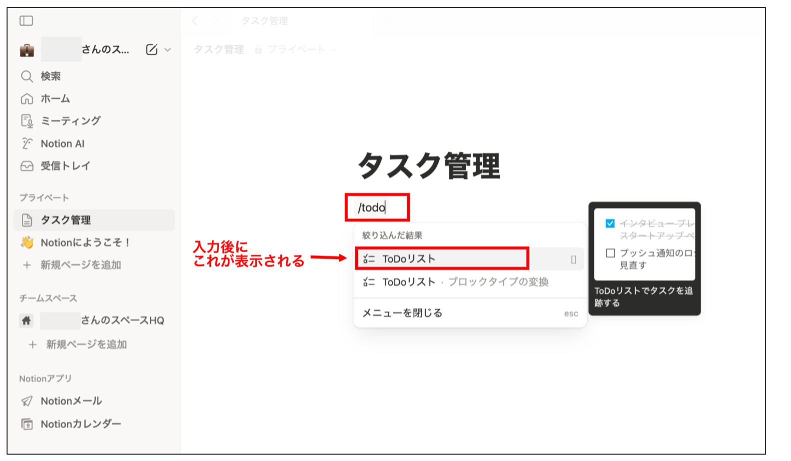Go forward with the right arrow
791x461 pixels.
pyautogui.click(x=216, y=20)
